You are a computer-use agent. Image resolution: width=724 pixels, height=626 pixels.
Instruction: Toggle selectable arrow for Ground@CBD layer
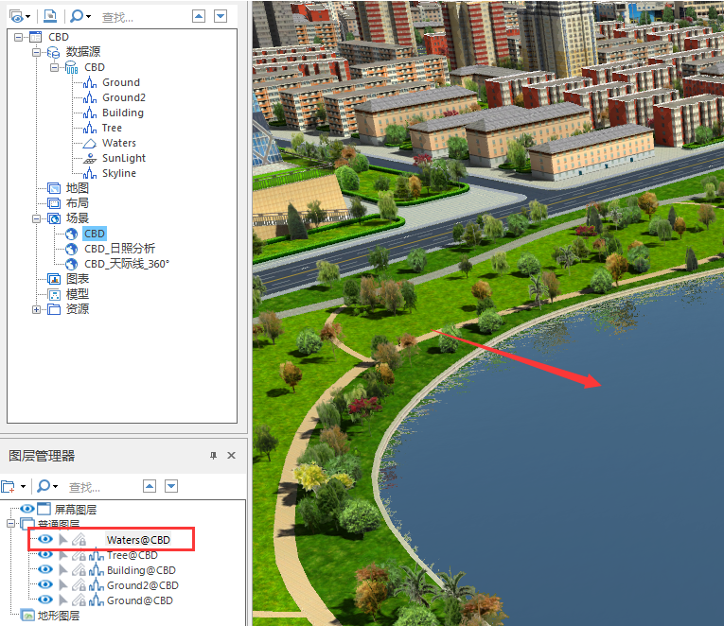click(63, 600)
